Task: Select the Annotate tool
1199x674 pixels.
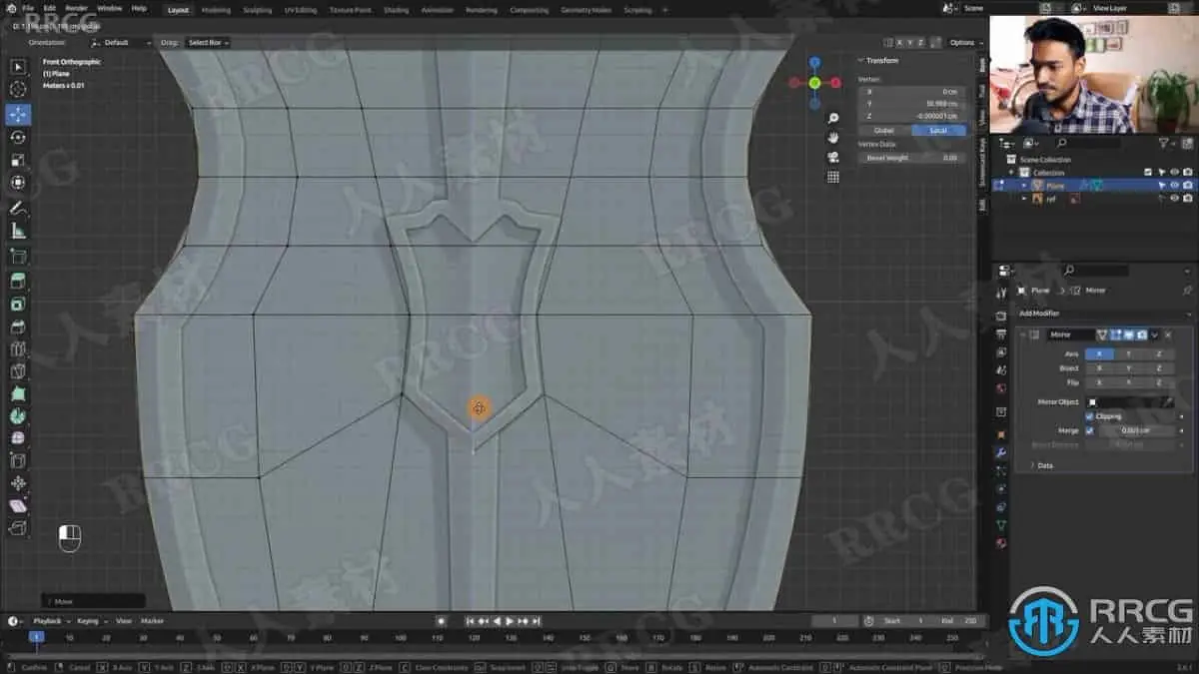Action: (20, 208)
